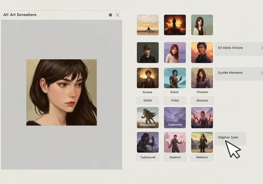Select the Chetion style thumbnail
Image resolution: width=263 pixels, height=184 pixels.
tap(202, 78)
